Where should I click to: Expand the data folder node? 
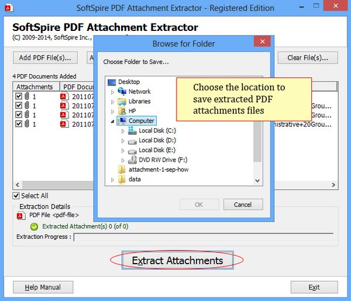pos(112,180)
